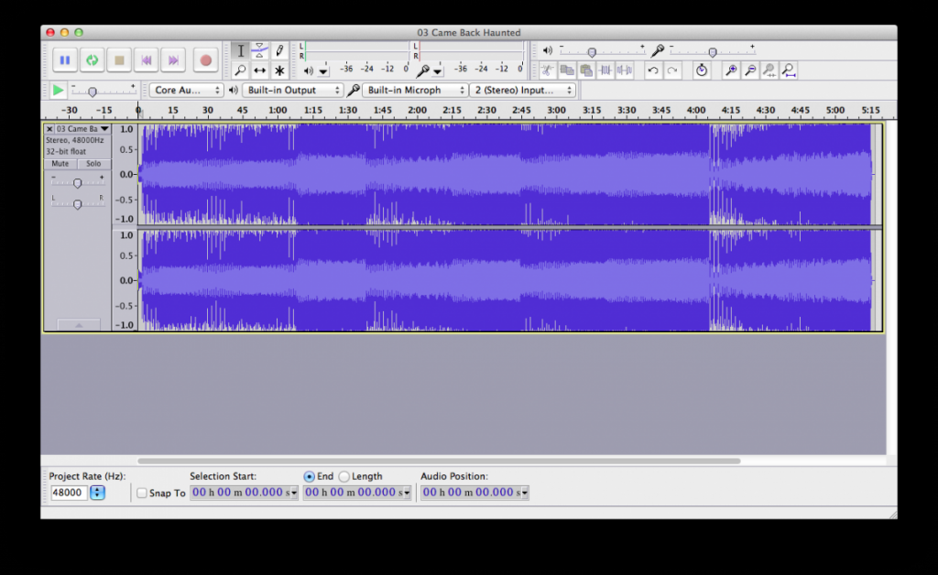The width and height of the screenshot is (938, 575).
Task: Click the Redo arrow icon
Action: pyautogui.click(x=671, y=71)
